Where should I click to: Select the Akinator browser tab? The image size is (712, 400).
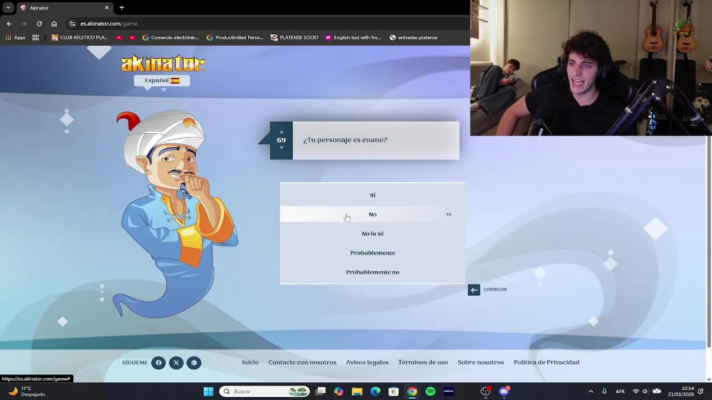pos(65,8)
